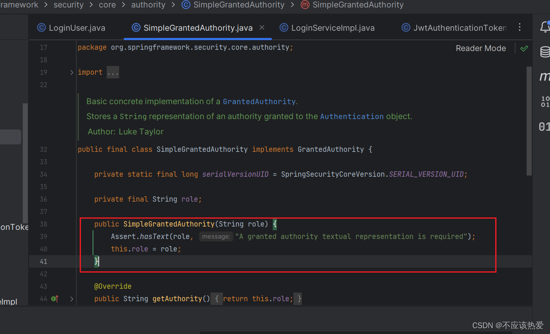Expand the folded getAuthority method
Screen dimensions: 550x334
(72, 299)
